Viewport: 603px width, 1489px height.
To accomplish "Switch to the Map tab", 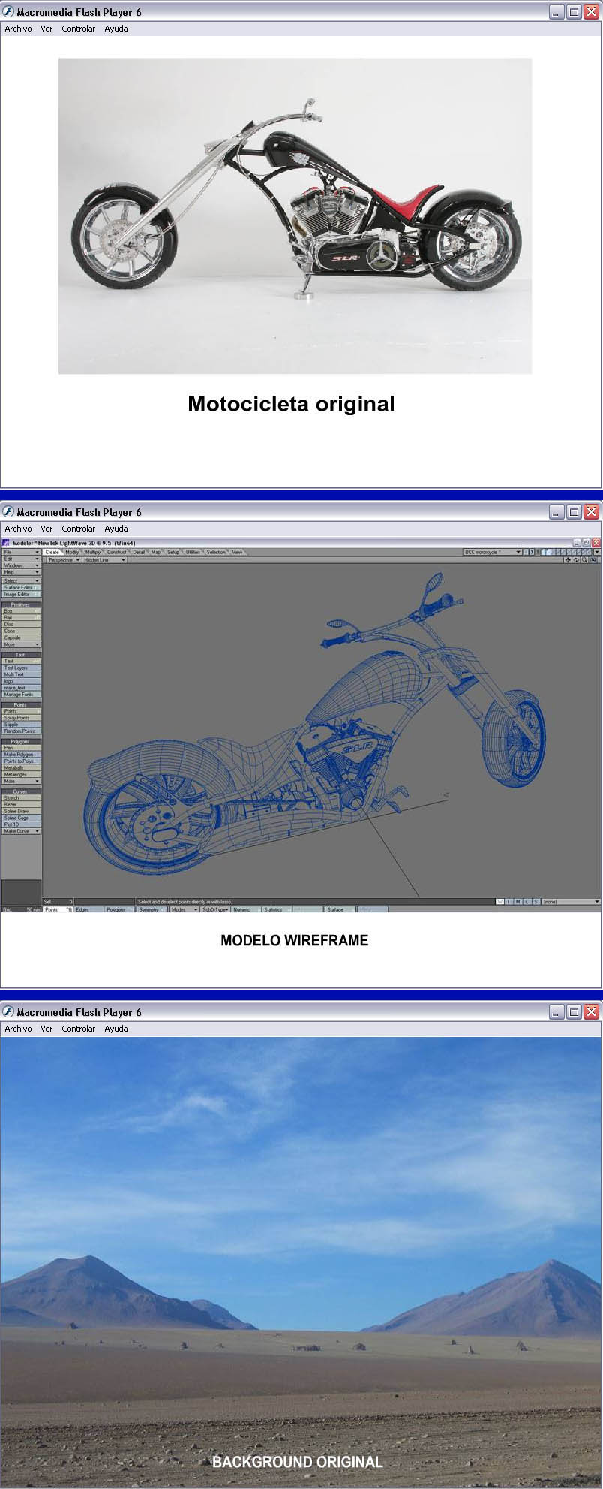I will [156, 552].
